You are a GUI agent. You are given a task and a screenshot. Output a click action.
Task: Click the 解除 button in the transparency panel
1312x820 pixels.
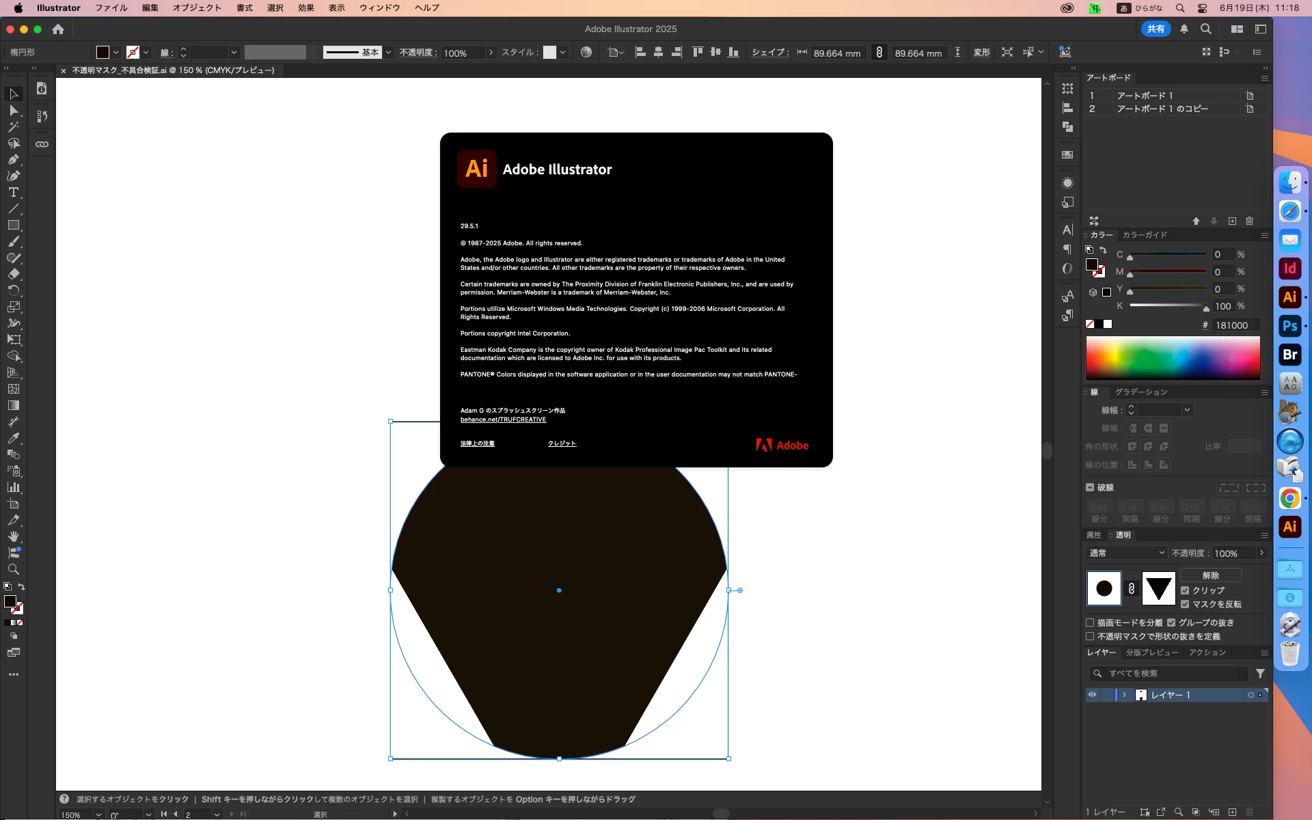coord(1210,575)
